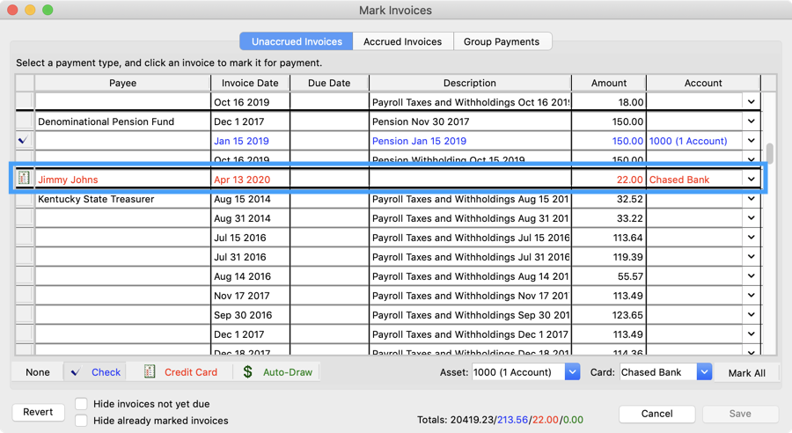Enable Hide invoices not yet due
The width and height of the screenshot is (792, 433).
[x=81, y=404]
